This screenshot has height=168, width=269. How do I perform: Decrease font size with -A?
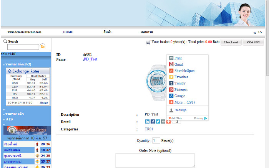(254, 33)
